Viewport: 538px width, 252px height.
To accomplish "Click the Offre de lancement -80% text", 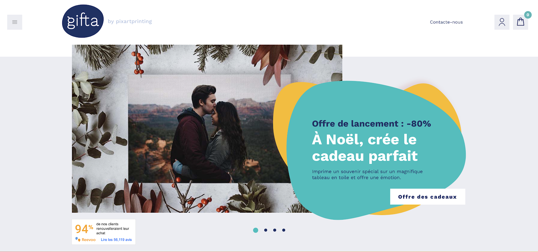I will click(372, 124).
